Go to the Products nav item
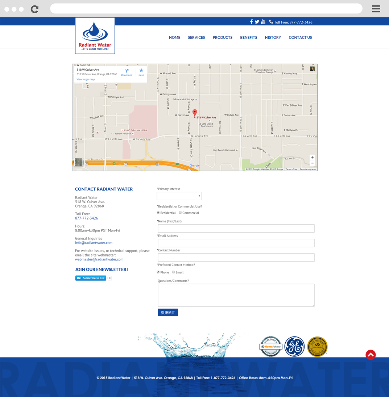This screenshot has height=397, width=389. tap(222, 38)
